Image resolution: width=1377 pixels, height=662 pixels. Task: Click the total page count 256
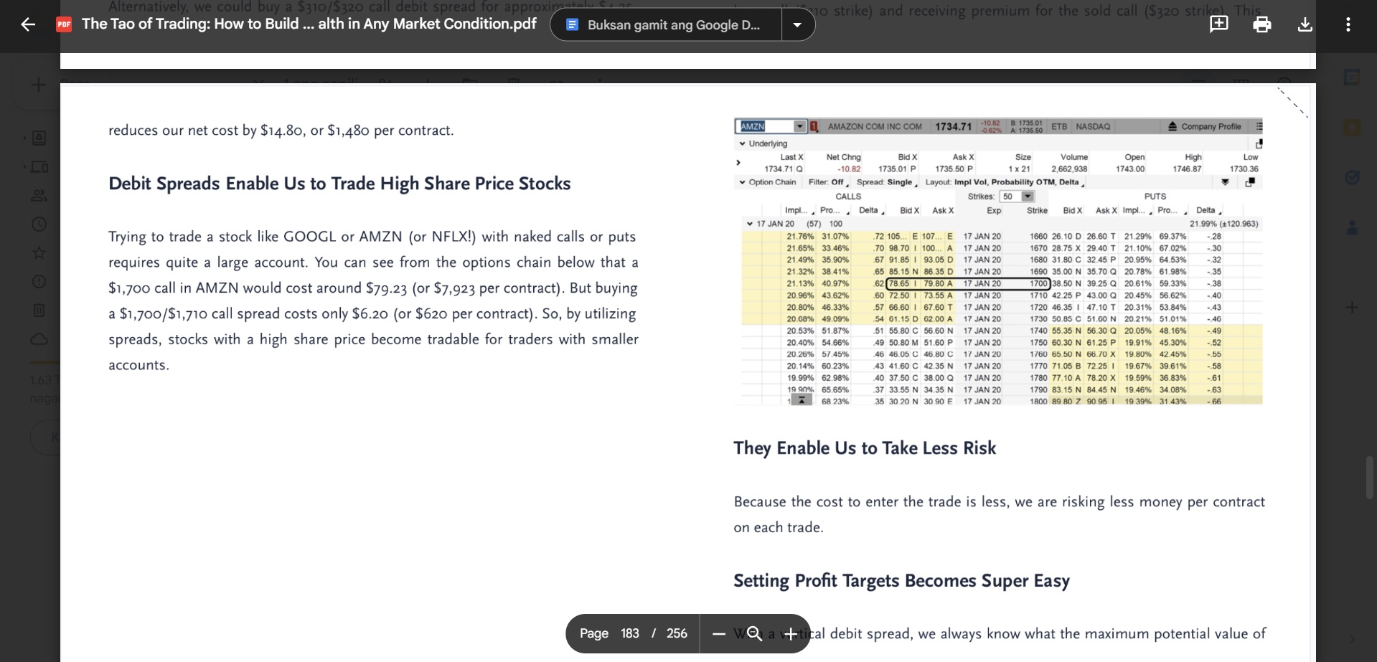click(677, 633)
